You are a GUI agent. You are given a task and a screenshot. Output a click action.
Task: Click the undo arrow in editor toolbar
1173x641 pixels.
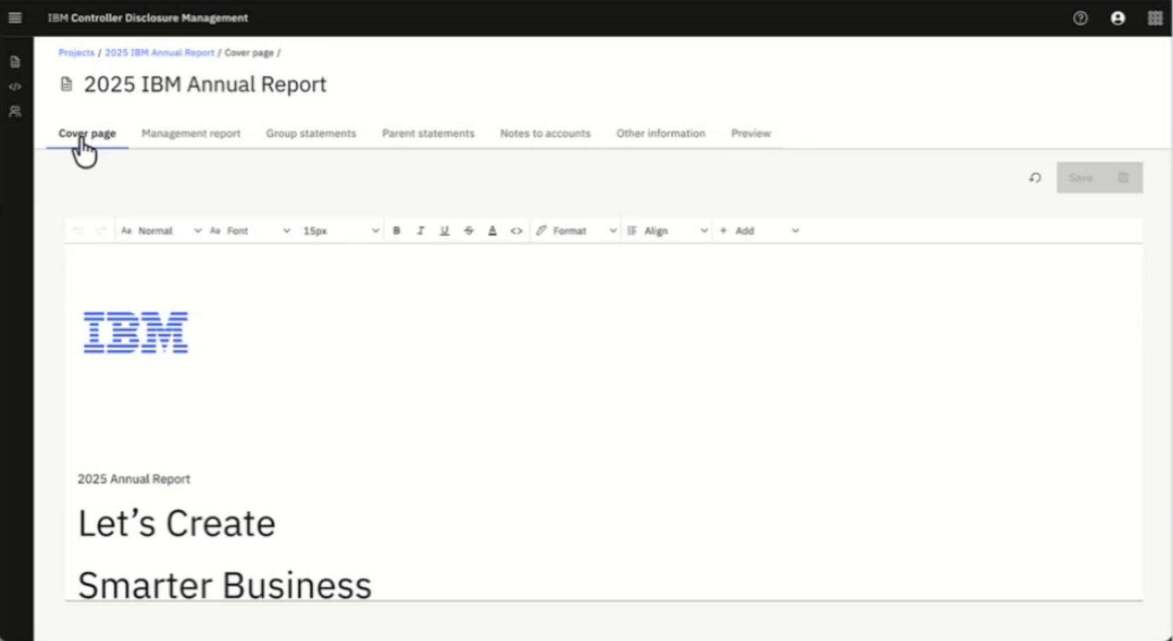pyautogui.click(x=78, y=231)
